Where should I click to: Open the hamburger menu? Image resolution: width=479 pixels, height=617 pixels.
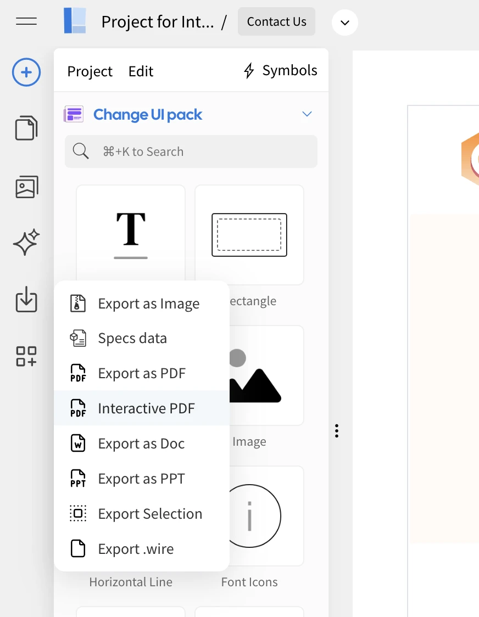point(26,21)
